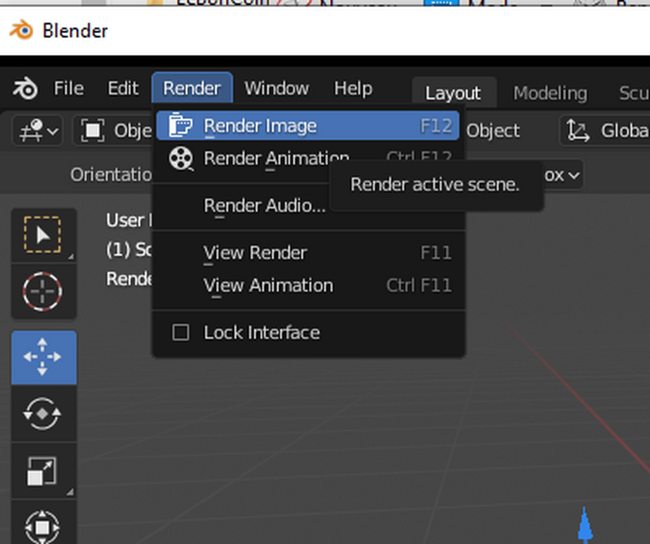Open the Edit menu
This screenshot has width=650, height=544.
[x=123, y=88]
